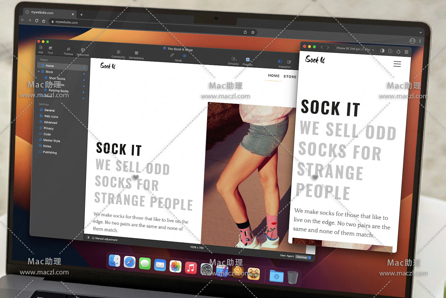Open the General settings item
This screenshot has height=298, width=446.
pyautogui.click(x=49, y=110)
